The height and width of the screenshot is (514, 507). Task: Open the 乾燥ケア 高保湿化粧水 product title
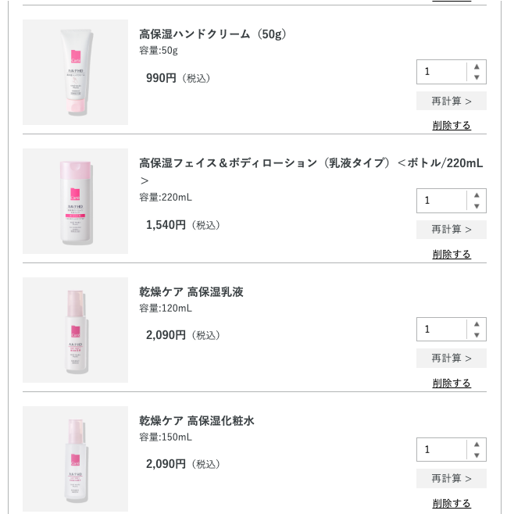[197, 421]
